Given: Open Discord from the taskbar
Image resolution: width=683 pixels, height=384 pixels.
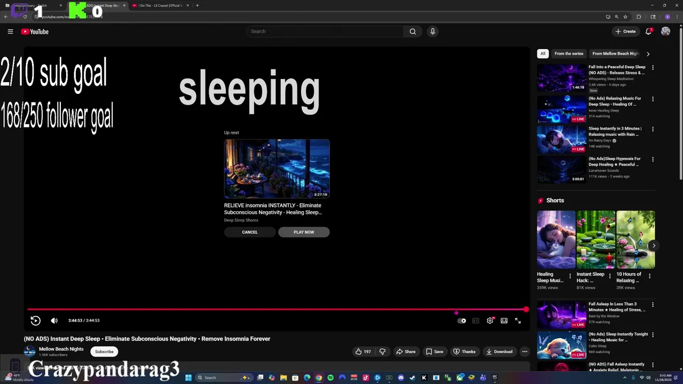Looking at the screenshot, I should point(401,378).
